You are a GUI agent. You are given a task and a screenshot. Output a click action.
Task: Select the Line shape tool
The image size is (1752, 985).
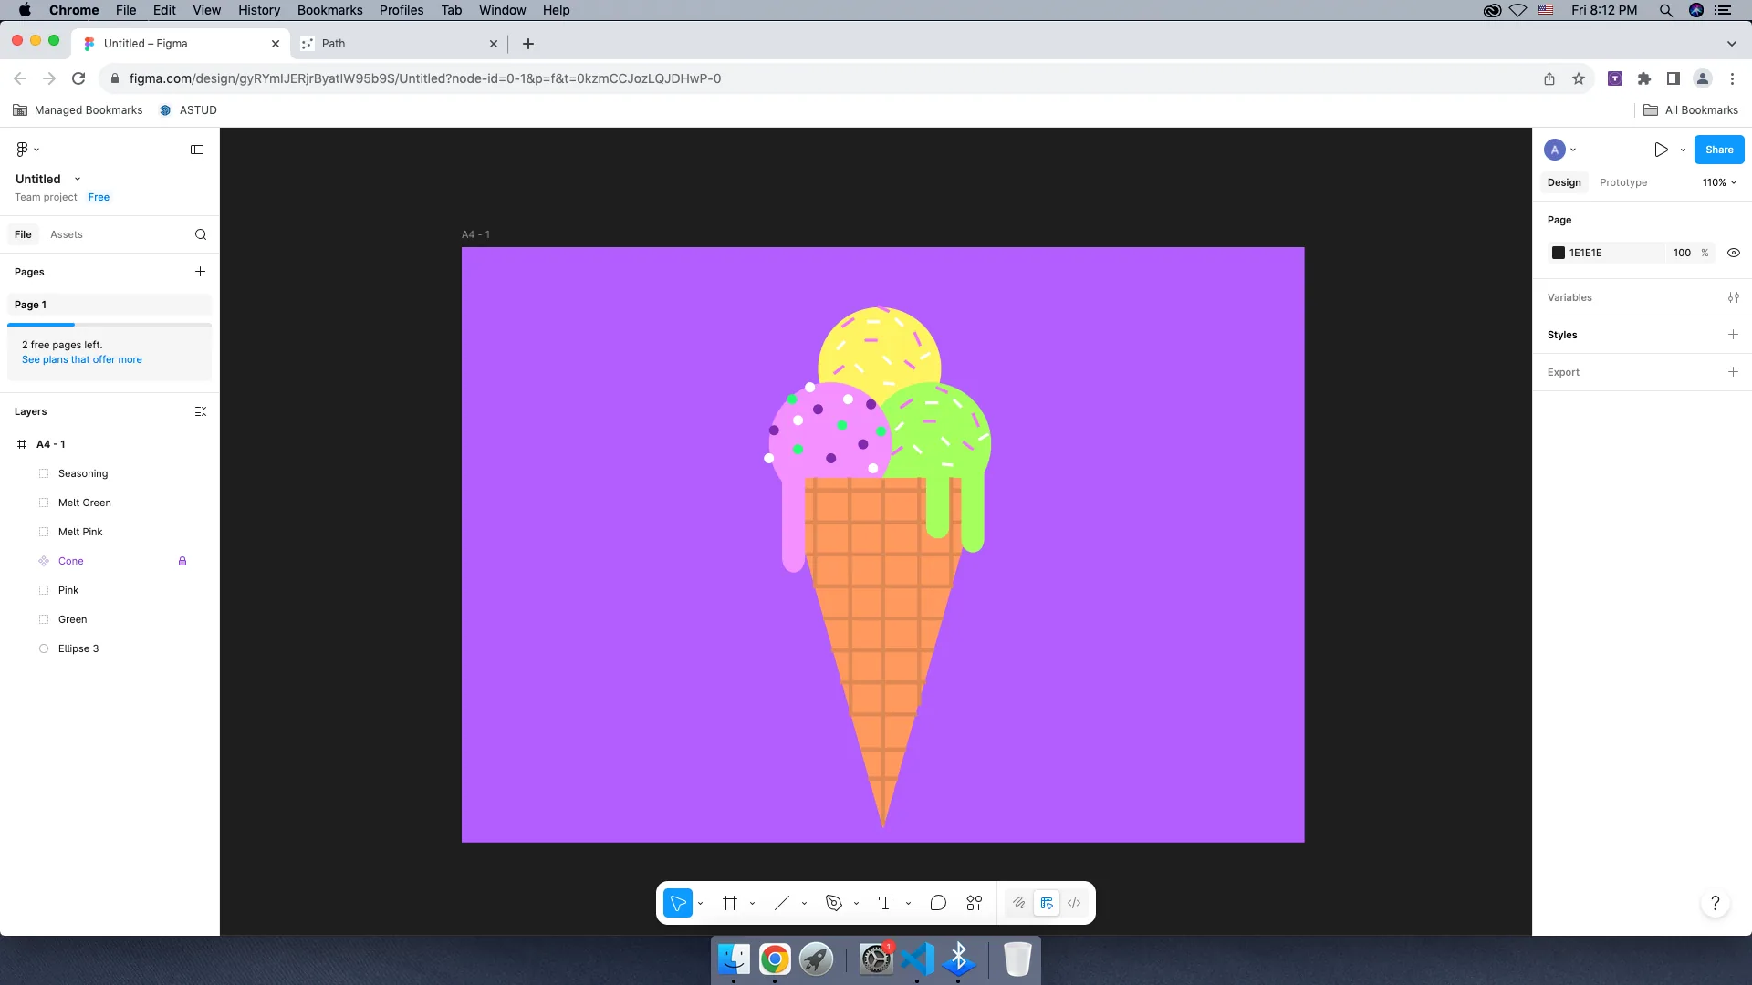pyautogui.click(x=782, y=903)
